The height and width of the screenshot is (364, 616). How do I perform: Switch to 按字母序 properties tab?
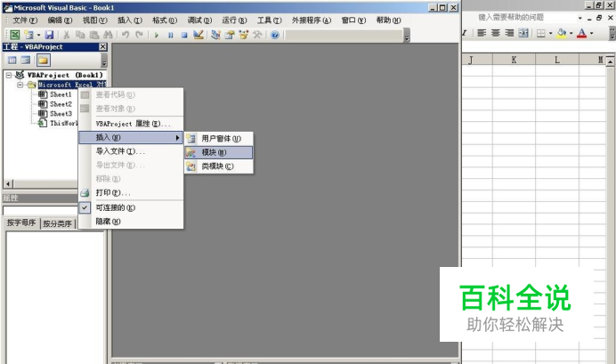[21, 223]
